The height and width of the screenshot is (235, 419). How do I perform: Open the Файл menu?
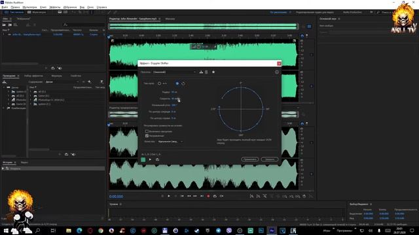[5, 7]
